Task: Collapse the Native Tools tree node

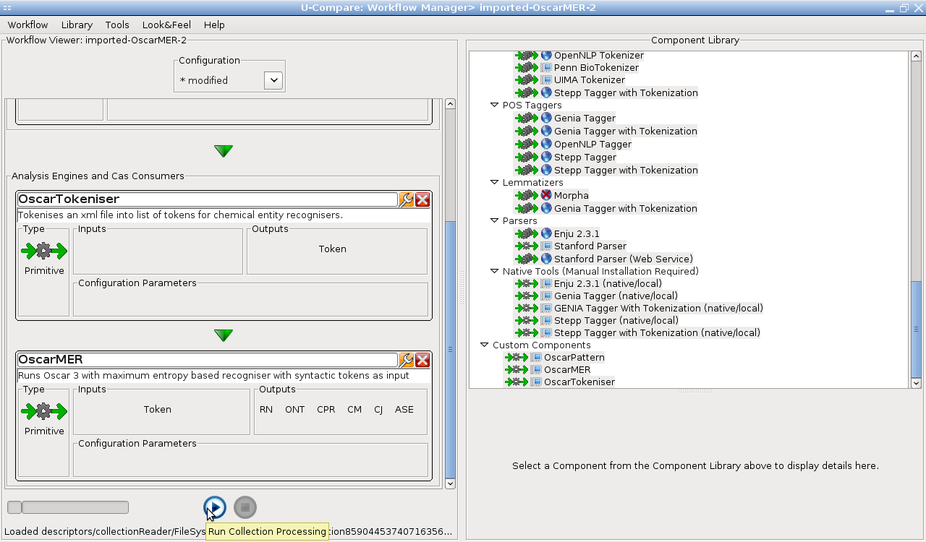Action: coord(494,272)
